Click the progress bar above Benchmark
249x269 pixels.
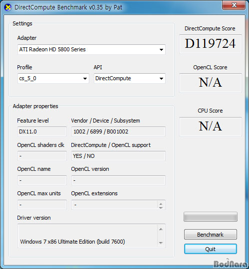click(211, 217)
